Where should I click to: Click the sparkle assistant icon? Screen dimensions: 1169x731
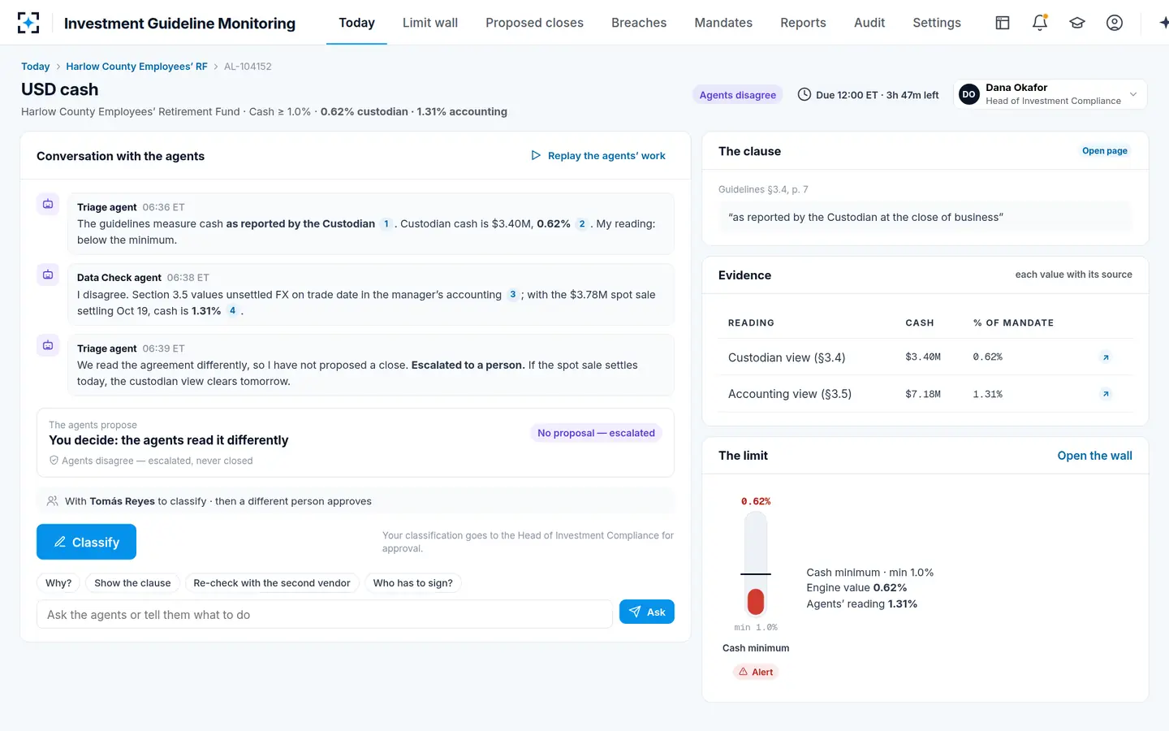point(1163,23)
